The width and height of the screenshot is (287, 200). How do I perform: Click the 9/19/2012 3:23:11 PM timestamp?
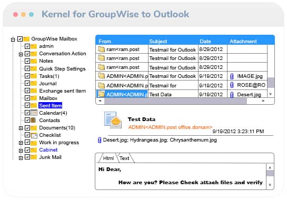tap(238, 132)
